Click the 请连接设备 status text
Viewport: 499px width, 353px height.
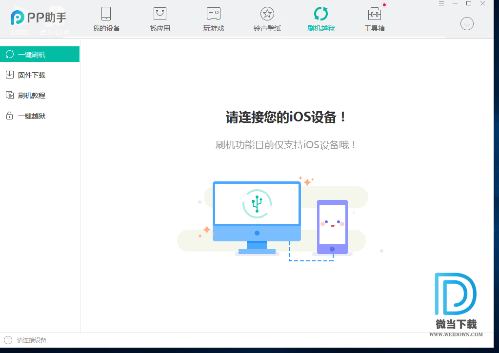[32, 340]
